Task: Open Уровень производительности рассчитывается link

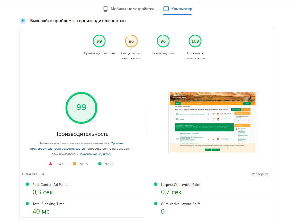Action: click(77, 146)
